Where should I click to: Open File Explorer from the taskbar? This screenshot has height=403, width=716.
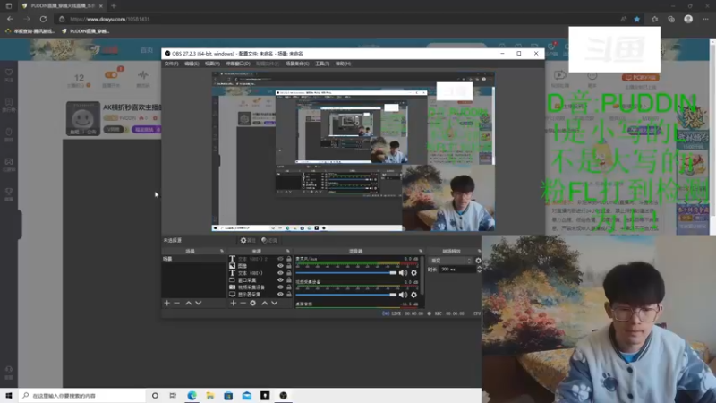click(210, 396)
